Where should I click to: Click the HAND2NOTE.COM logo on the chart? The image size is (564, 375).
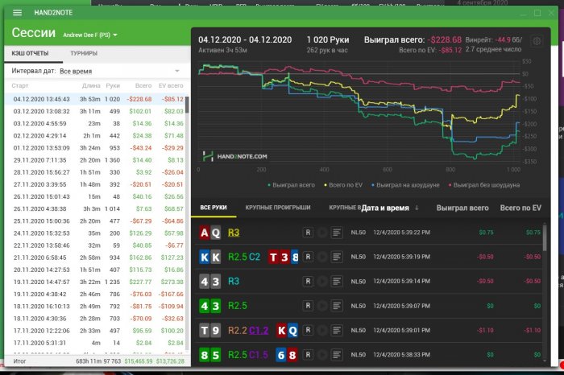click(235, 156)
